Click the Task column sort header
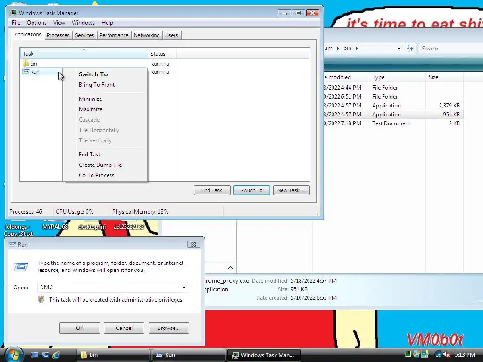483x362 pixels. [x=84, y=53]
